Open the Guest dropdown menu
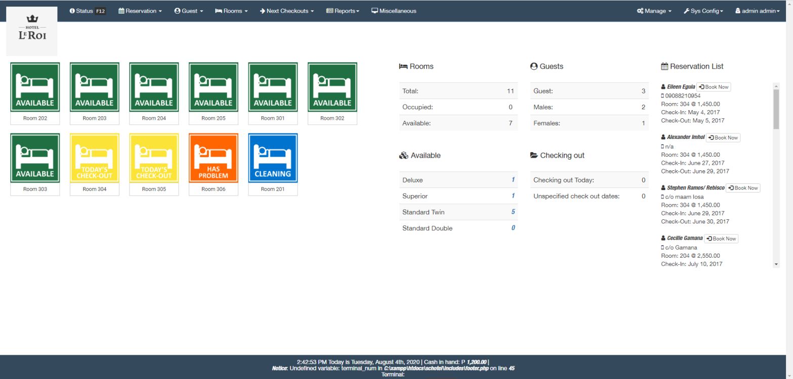Viewport: 793px width, 379px height. click(188, 11)
